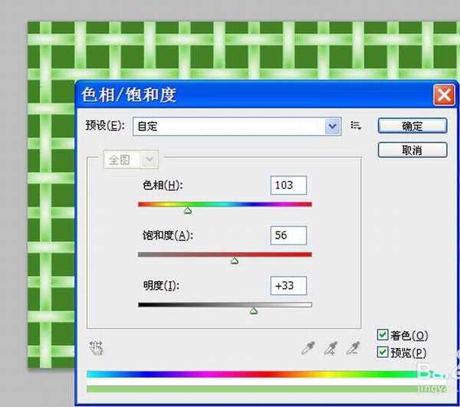Click the 明度 value field +33

pos(288,285)
